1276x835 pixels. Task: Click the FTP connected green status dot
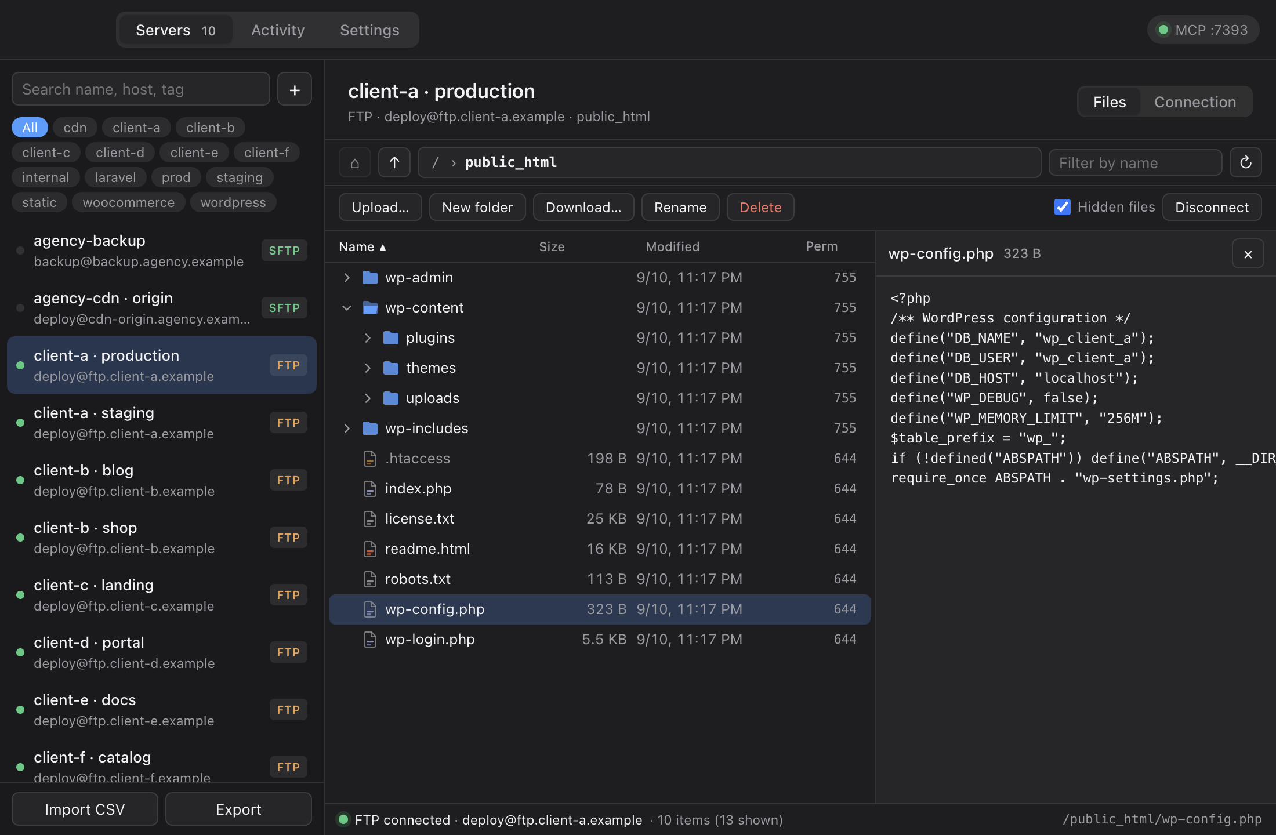343,819
